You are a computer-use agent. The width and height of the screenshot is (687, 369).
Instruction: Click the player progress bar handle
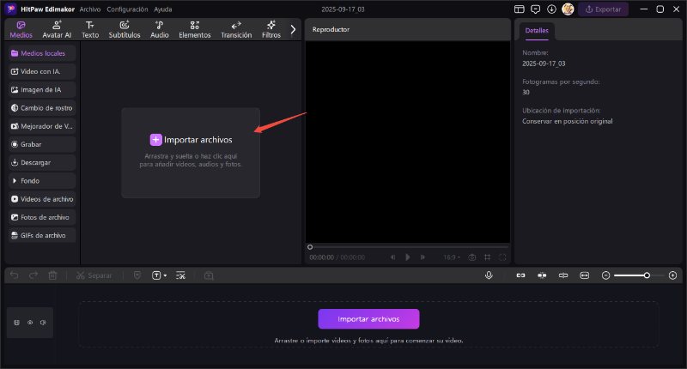(310, 247)
